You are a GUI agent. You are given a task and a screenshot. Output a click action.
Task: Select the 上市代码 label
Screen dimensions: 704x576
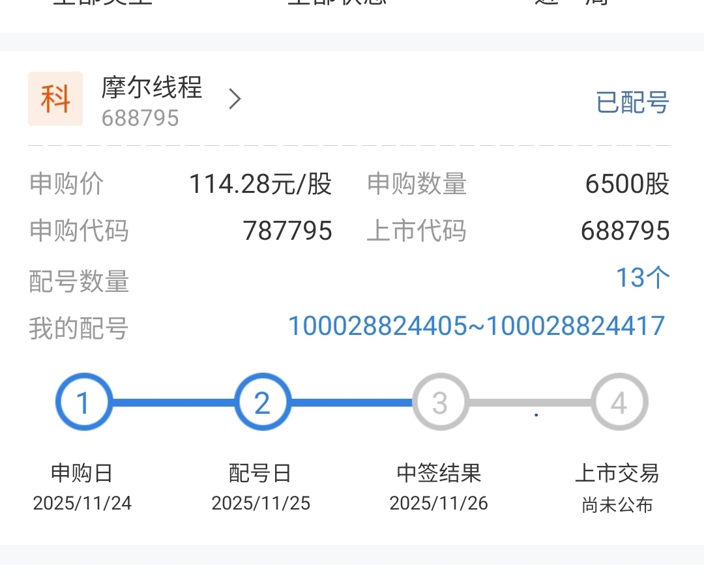[x=417, y=230]
